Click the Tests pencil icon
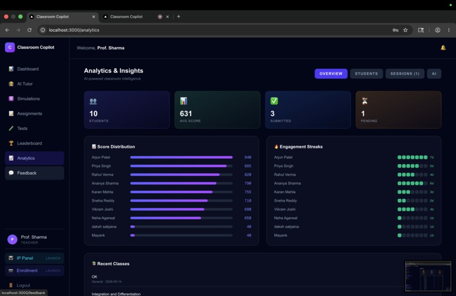 coord(11,128)
